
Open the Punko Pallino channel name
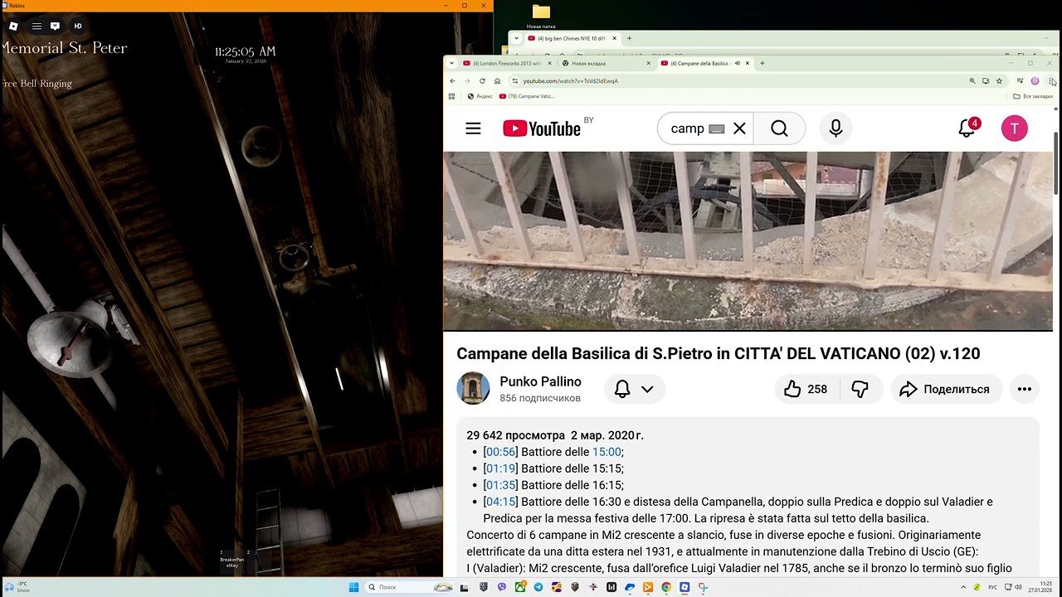540,381
